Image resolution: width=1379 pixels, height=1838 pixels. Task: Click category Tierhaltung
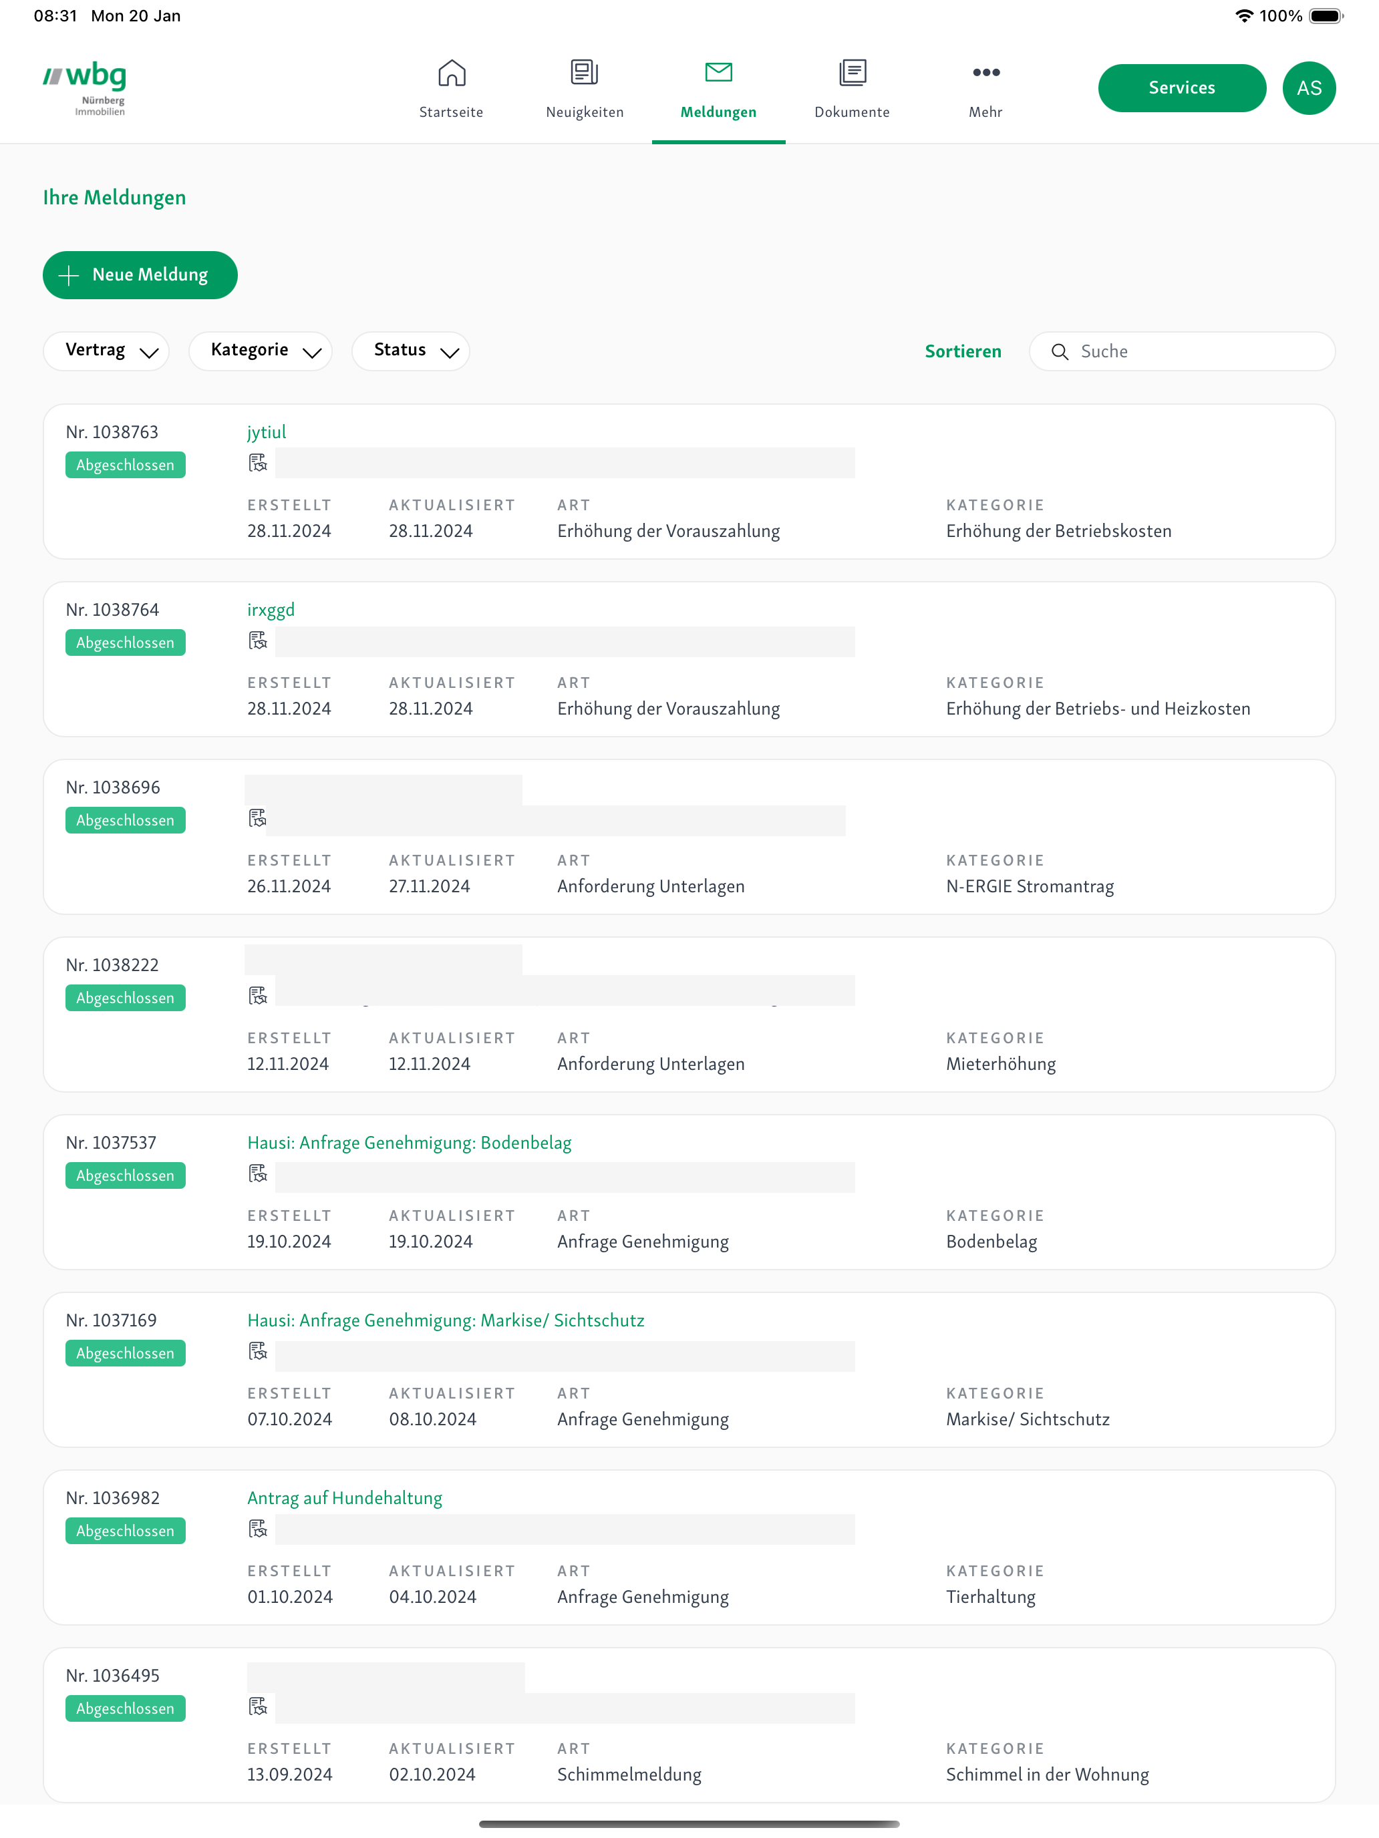pyautogui.click(x=991, y=1597)
